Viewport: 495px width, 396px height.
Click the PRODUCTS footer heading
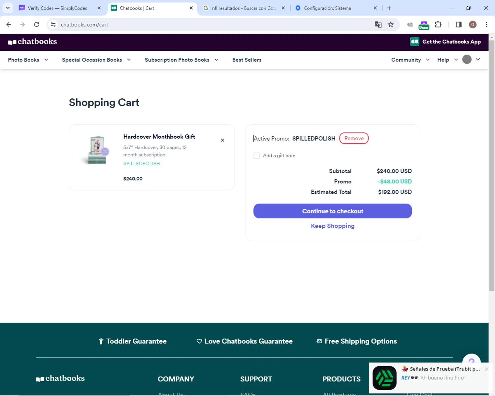click(342, 379)
